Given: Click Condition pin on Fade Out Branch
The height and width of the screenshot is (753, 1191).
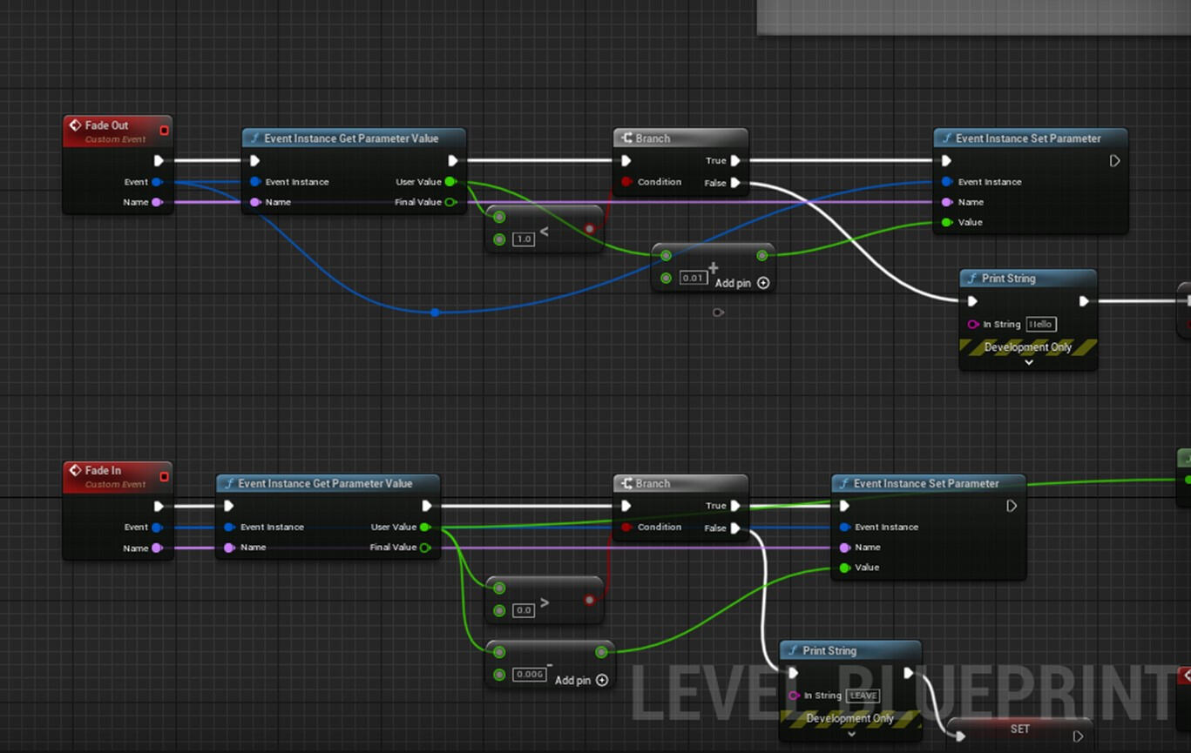Looking at the screenshot, I should pos(626,182).
